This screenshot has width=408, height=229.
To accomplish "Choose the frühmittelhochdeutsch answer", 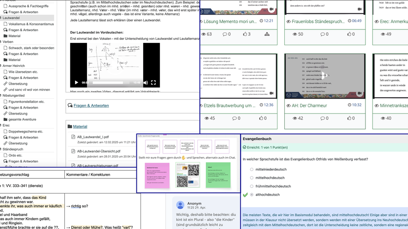I will click(252, 186).
